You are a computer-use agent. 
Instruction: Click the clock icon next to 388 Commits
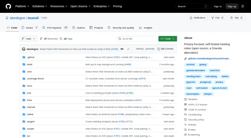tap(159, 49)
